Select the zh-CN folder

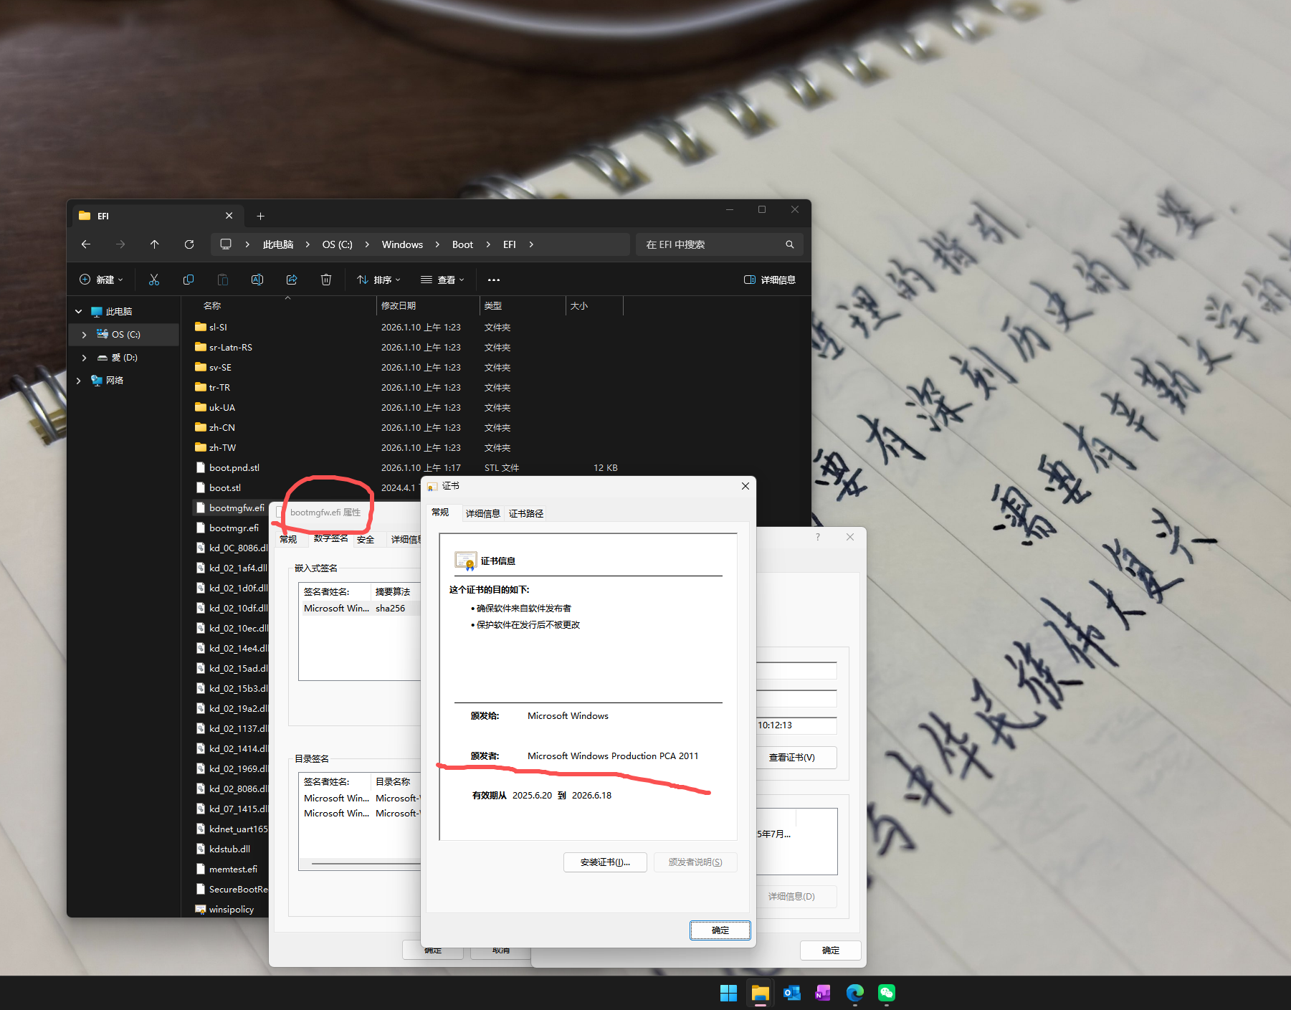pyautogui.click(x=222, y=428)
